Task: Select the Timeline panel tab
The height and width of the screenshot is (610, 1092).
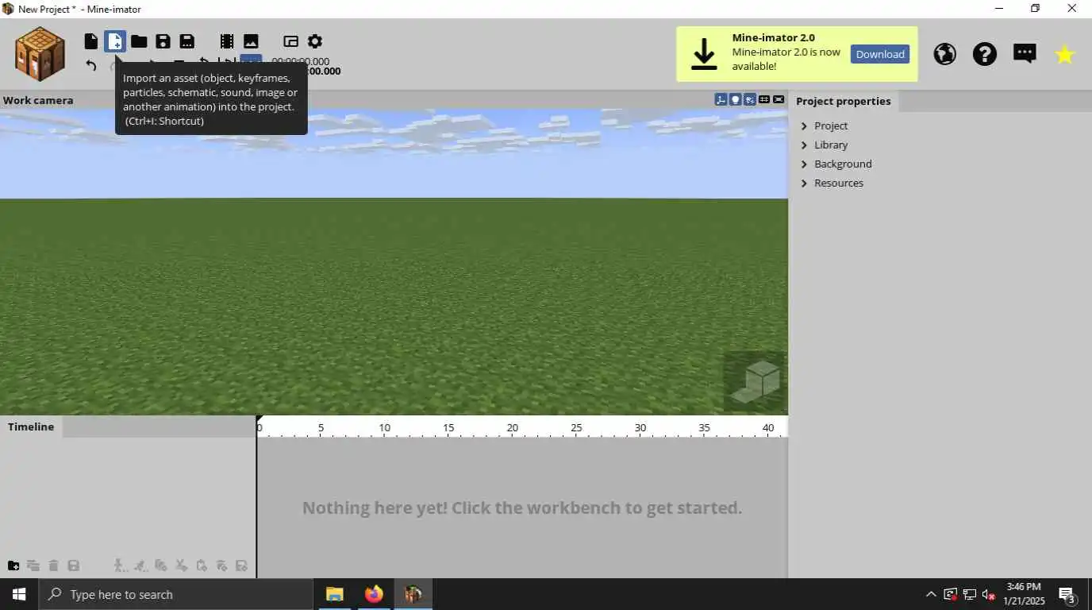Action: 31,427
